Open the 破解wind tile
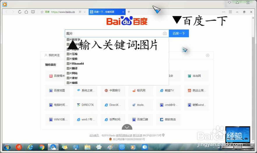Image resolution: width=257 pixels, height=153 pixels. point(196,105)
